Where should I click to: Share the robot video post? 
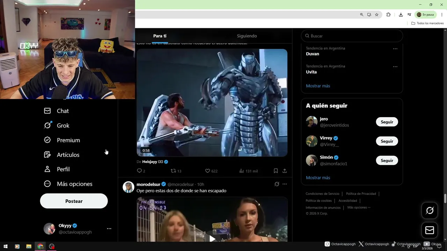[285, 171]
